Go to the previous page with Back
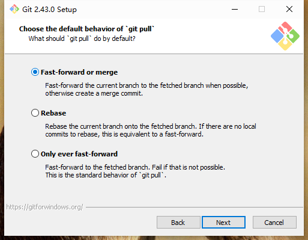Viewport: 308px width, 240px height. (x=178, y=222)
